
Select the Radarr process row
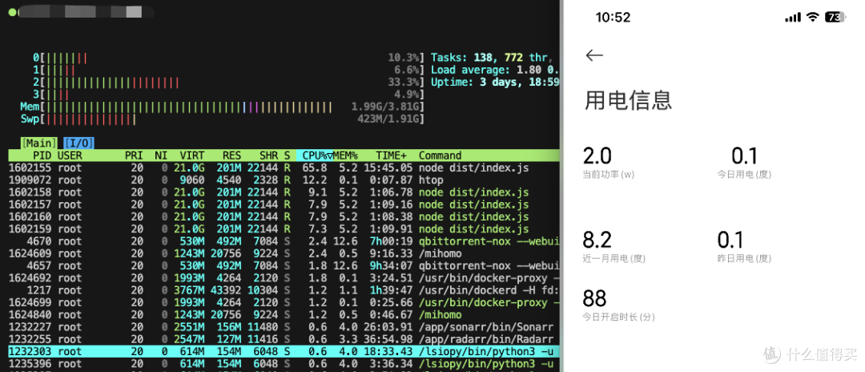284,339
